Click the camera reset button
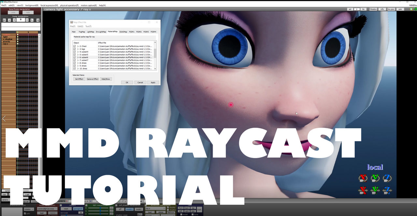This screenshot has width=417, height=216. coord(66,209)
